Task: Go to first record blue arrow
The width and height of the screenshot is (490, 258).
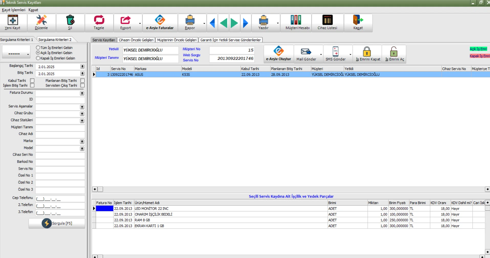Action: click(212, 23)
